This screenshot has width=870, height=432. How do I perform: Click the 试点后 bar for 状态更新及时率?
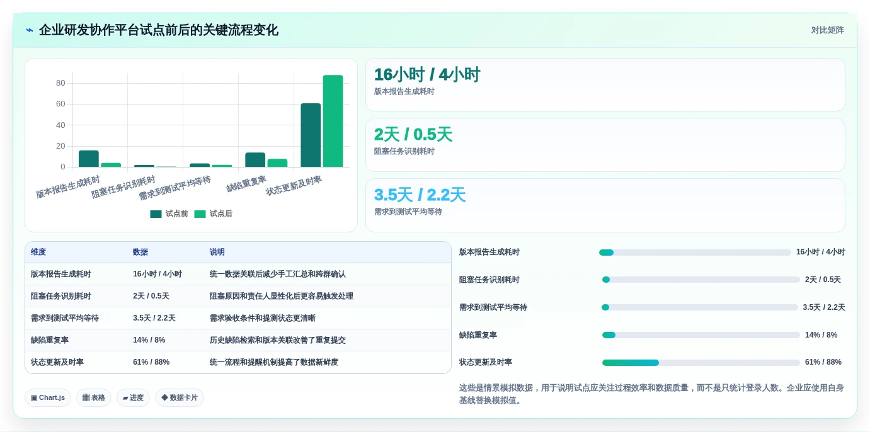(x=333, y=121)
